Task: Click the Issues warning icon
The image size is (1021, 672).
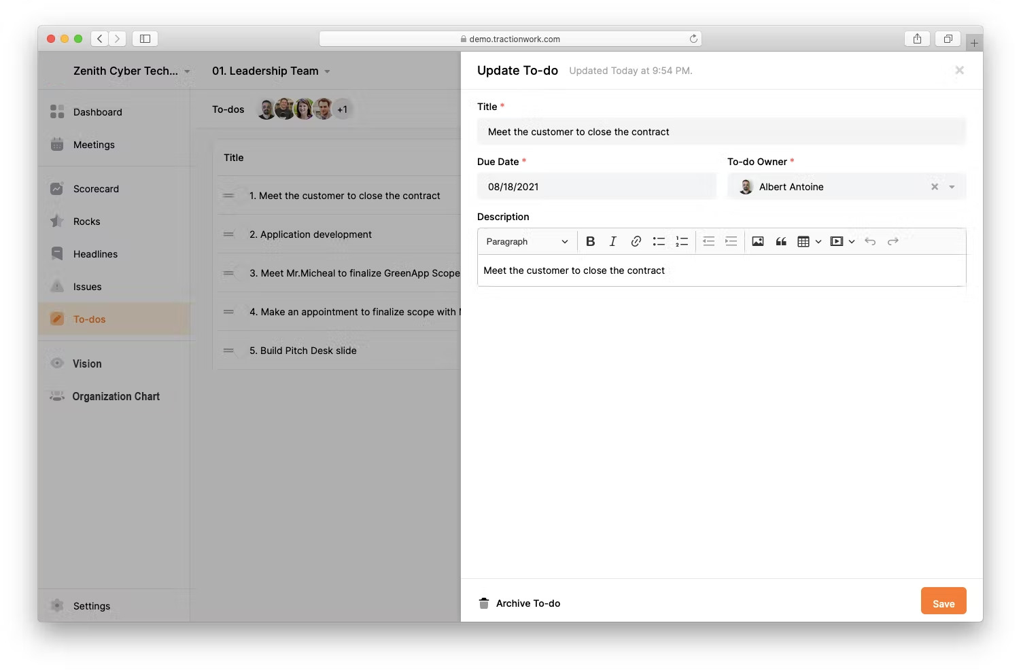Action: (57, 286)
